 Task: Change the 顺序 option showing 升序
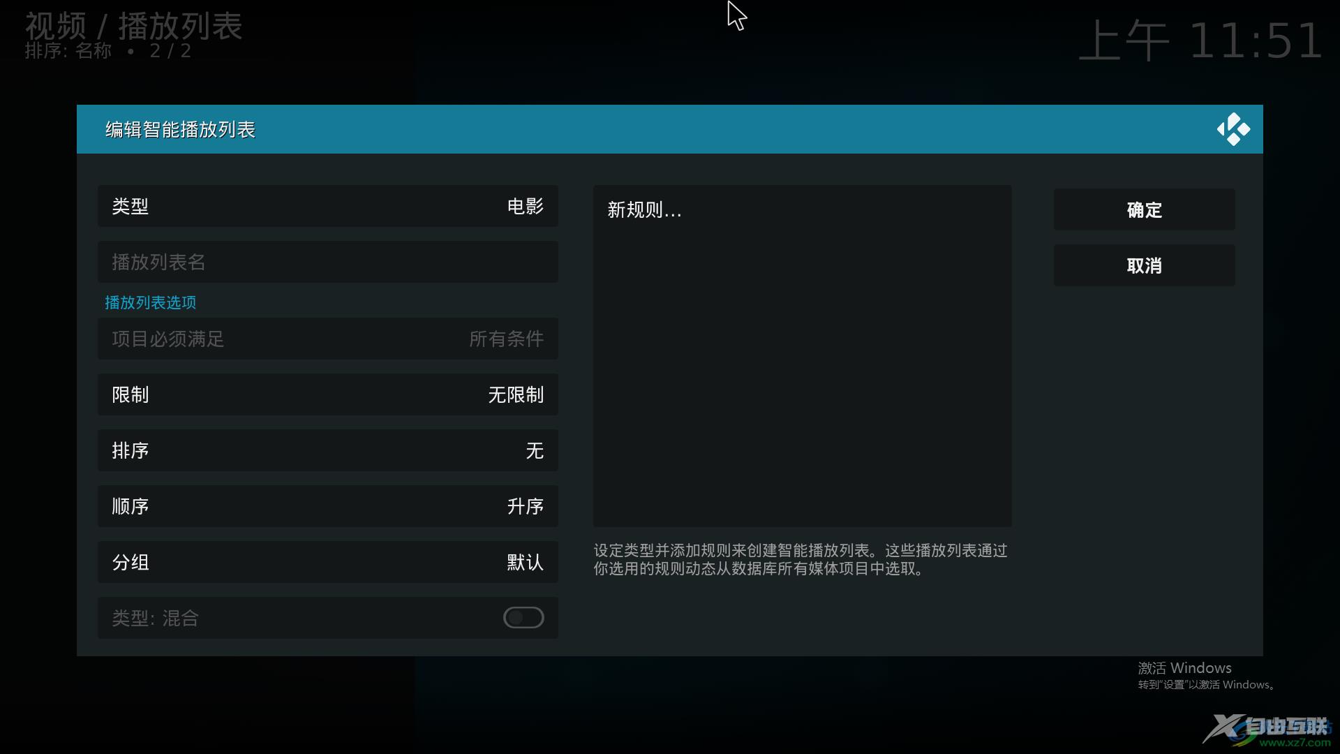click(x=328, y=506)
